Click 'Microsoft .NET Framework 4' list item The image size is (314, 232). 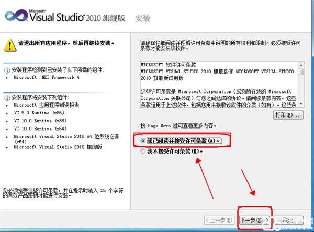pyautogui.click(x=47, y=77)
